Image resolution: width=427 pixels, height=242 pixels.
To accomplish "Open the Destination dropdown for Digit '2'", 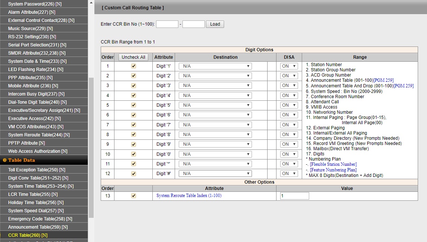I will (x=215, y=76).
